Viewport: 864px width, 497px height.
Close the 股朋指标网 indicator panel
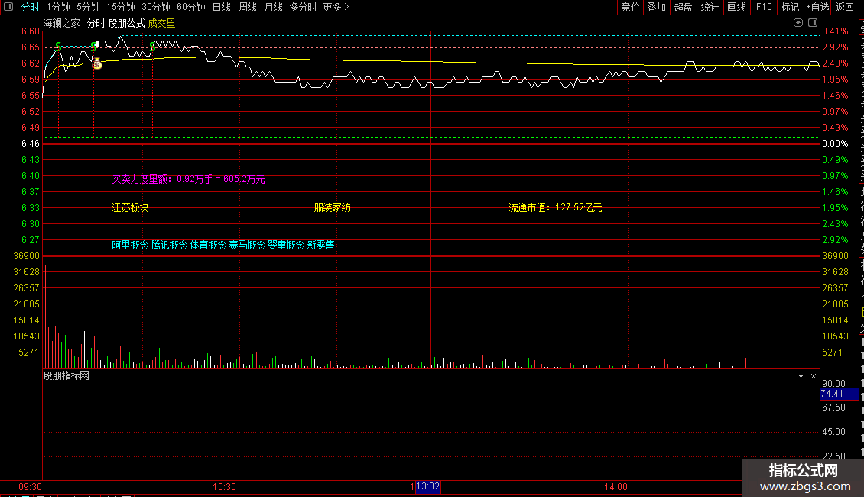814,375
